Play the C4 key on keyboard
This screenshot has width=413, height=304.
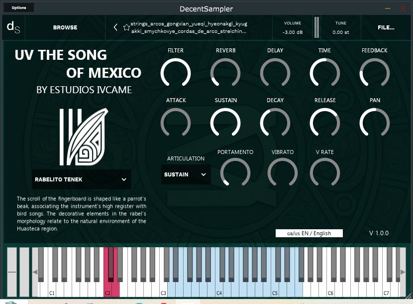[219, 290]
